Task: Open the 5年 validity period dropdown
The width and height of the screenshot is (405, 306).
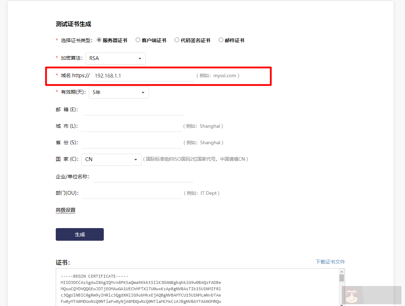Action: coord(119,92)
